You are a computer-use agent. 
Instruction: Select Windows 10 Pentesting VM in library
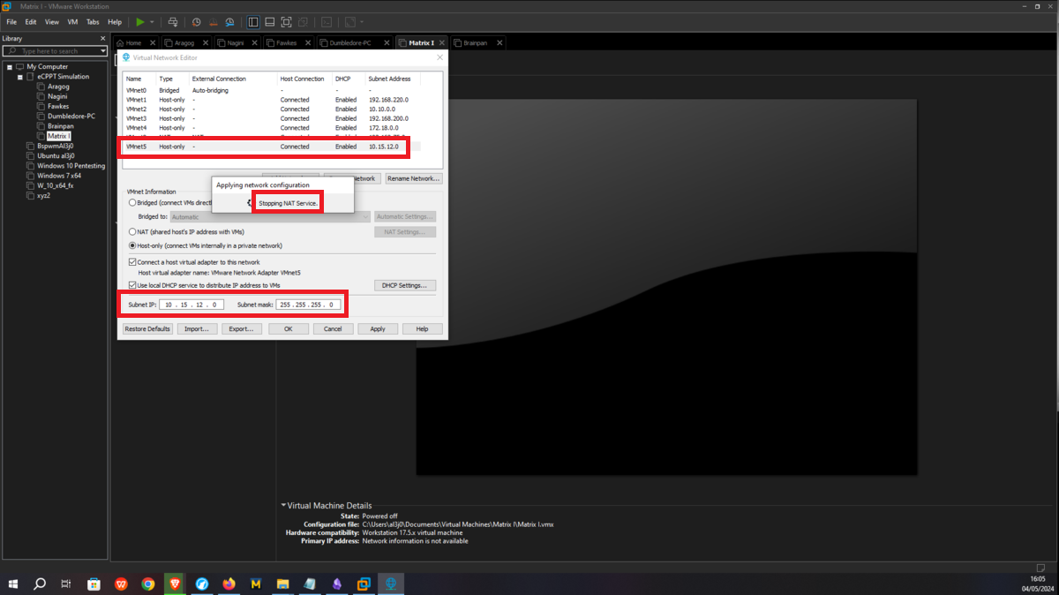coord(71,166)
